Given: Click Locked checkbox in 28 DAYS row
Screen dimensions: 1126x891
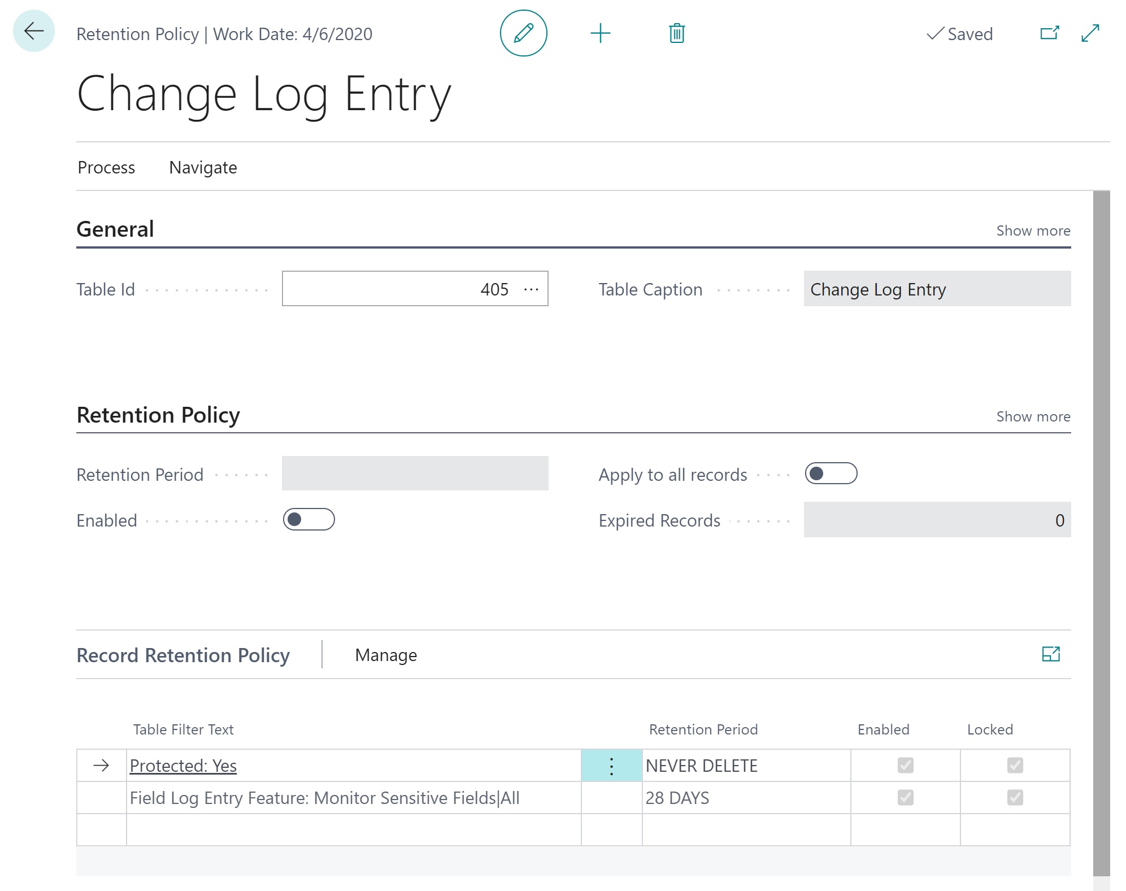Looking at the screenshot, I should (1015, 797).
